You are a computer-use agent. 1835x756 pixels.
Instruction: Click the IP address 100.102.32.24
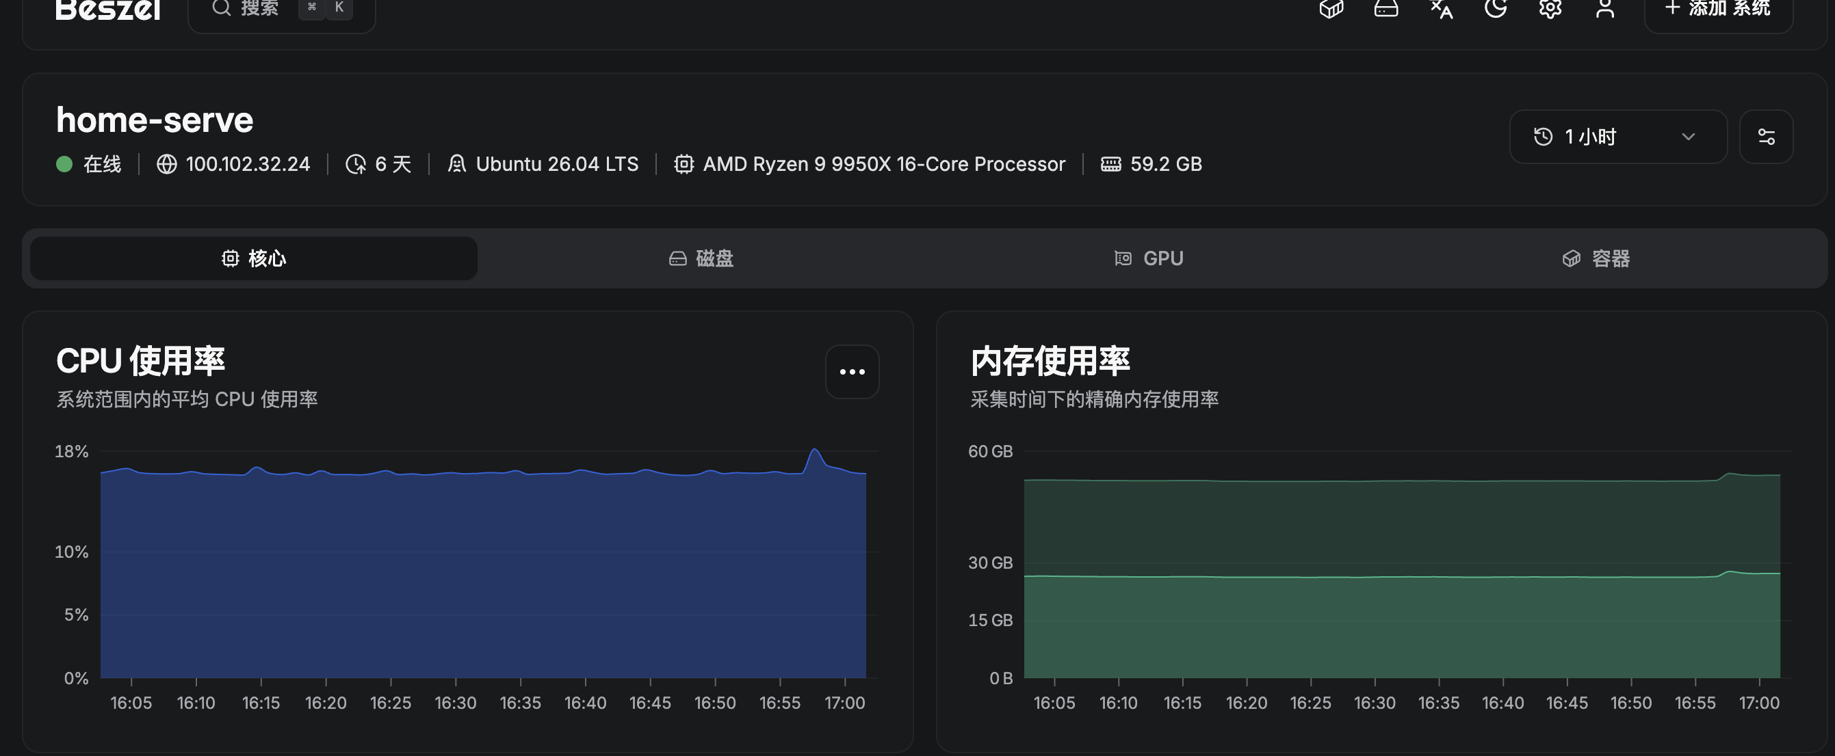(x=248, y=165)
